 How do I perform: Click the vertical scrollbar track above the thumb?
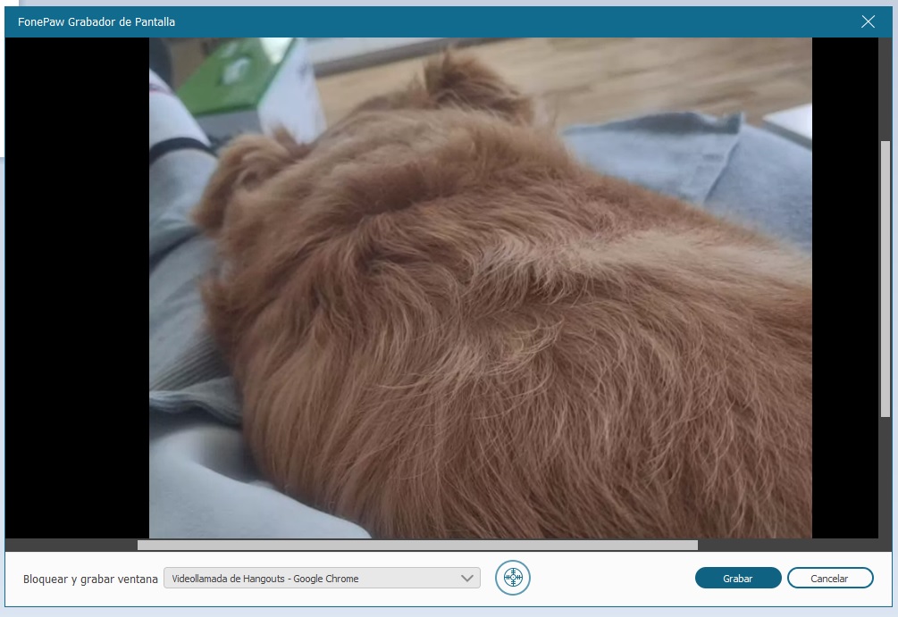point(885,89)
